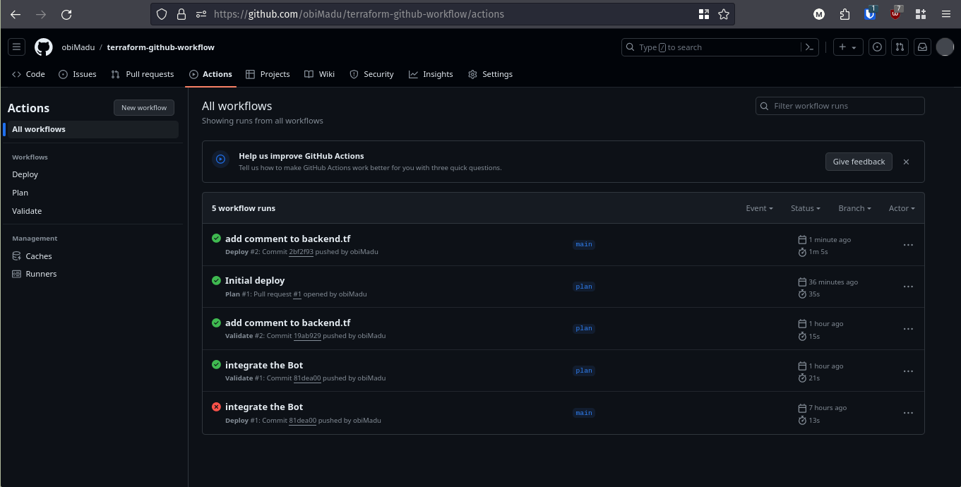Click the failed status icon for Deploy #1

(x=216, y=407)
